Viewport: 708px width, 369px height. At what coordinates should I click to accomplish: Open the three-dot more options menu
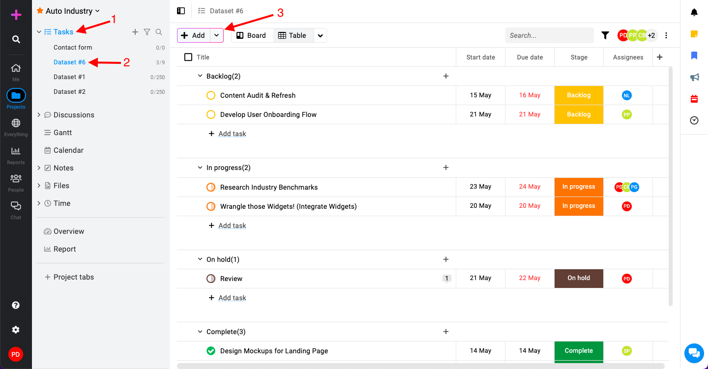click(666, 35)
